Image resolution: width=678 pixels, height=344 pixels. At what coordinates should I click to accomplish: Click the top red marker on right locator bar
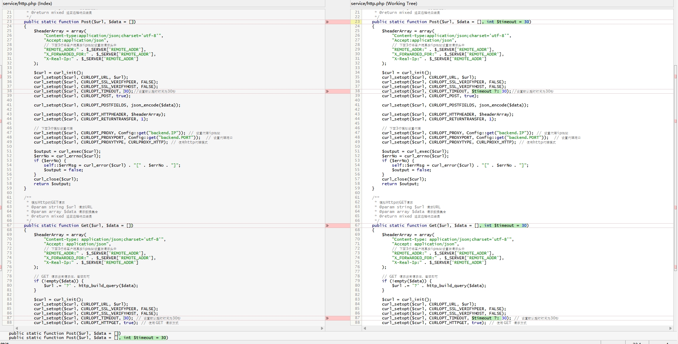pyautogui.click(x=675, y=77)
